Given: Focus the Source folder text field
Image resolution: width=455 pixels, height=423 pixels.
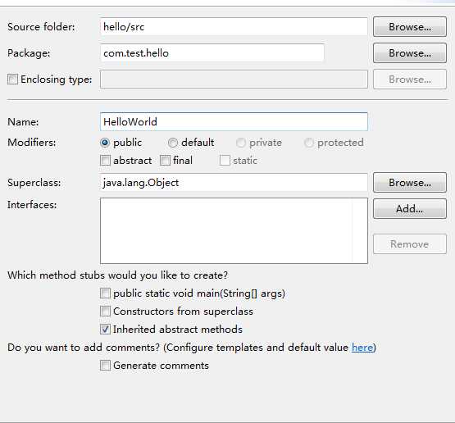Looking at the screenshot, I should click(x=234, y=27).
